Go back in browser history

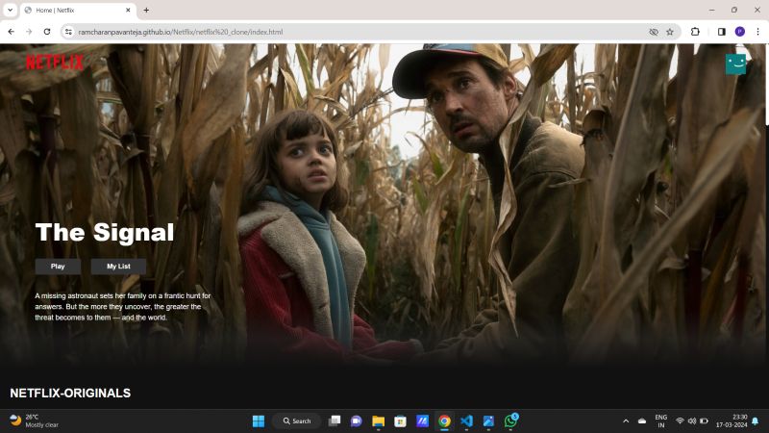(x=12, y=32)
